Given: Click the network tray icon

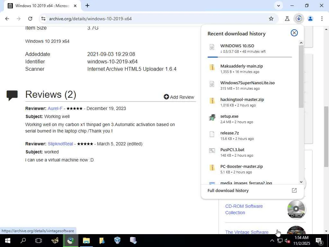Looking at the screenshot, I should pos(280,241).
